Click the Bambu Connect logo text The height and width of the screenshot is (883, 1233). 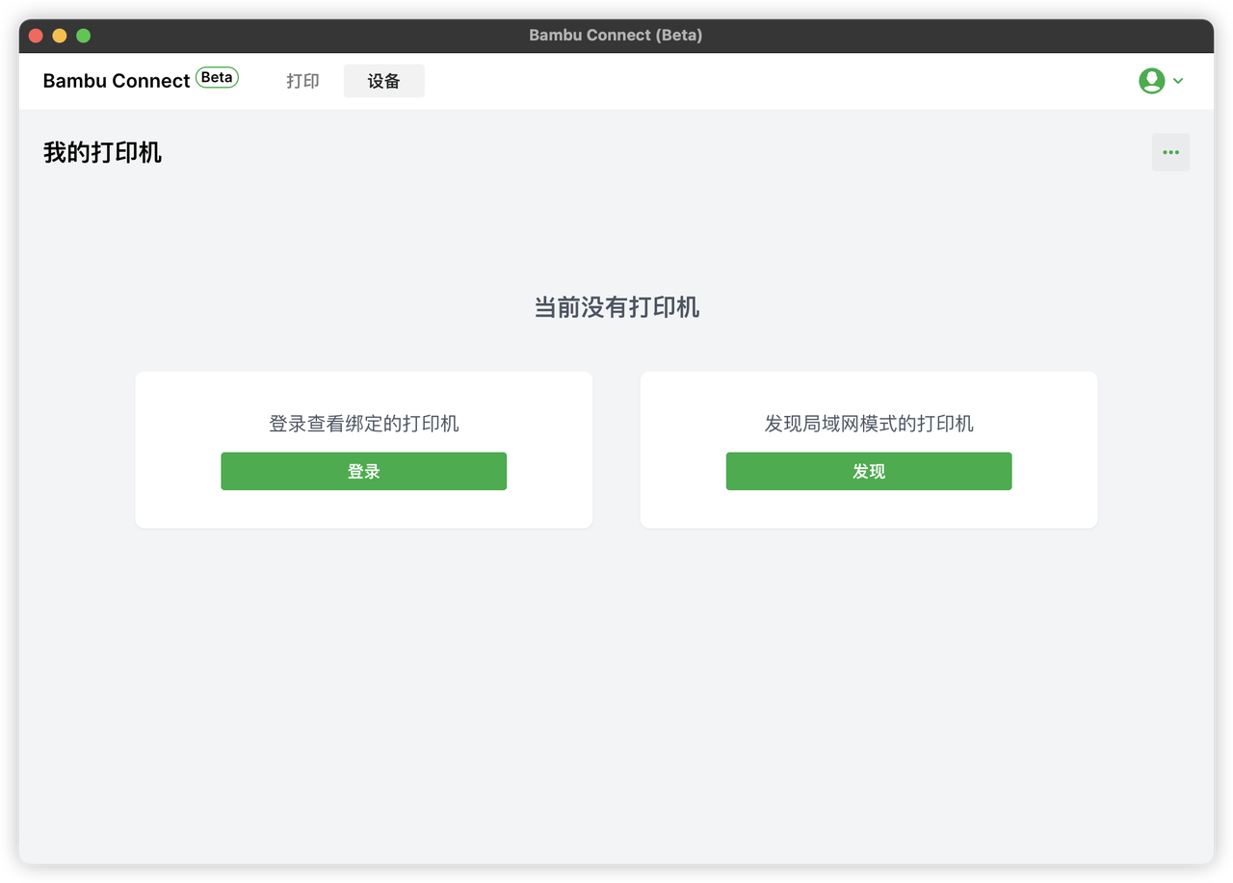pyautogui.click(x=117, y=81)
